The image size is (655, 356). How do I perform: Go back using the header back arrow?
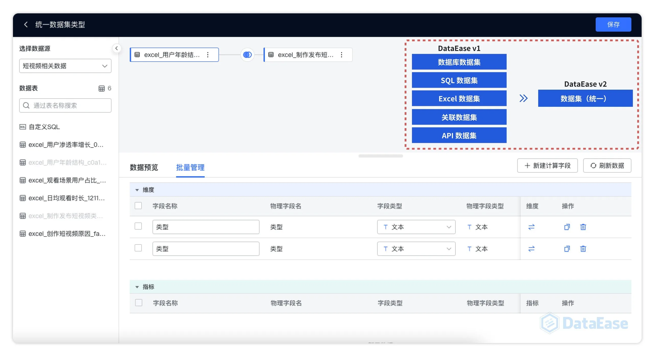tap(26, 25)
